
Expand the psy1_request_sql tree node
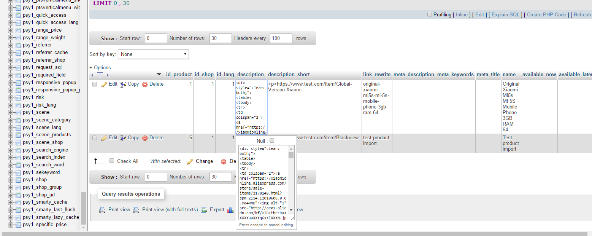coord(10,67)
